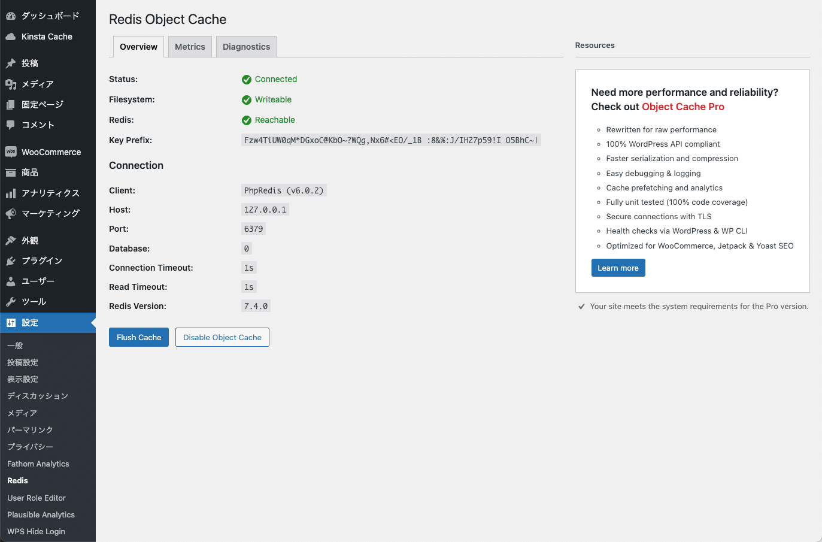Open ダッシュボード menu item
Image resolution: width=822 pixels, height=542 pixels.
pyautogui.click(x=48, y=16)
